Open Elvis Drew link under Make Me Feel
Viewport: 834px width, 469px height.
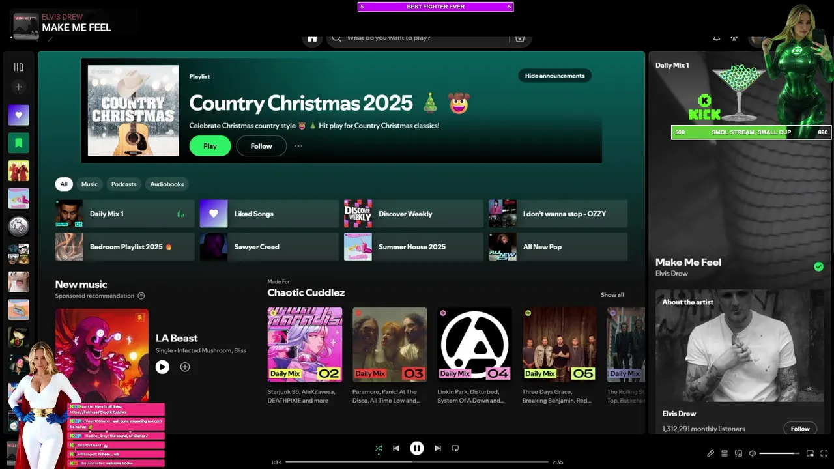tap(671, 274)
